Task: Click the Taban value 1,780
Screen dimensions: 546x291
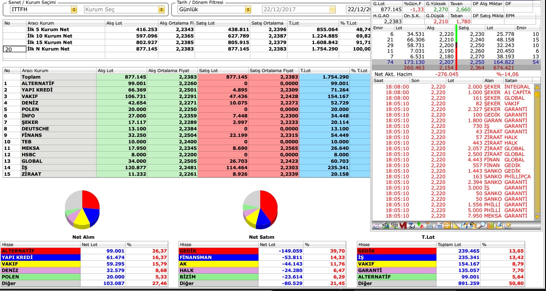Action: (x=463, y=22)
